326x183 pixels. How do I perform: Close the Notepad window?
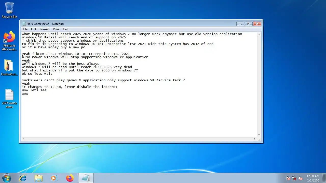(257, 24)
